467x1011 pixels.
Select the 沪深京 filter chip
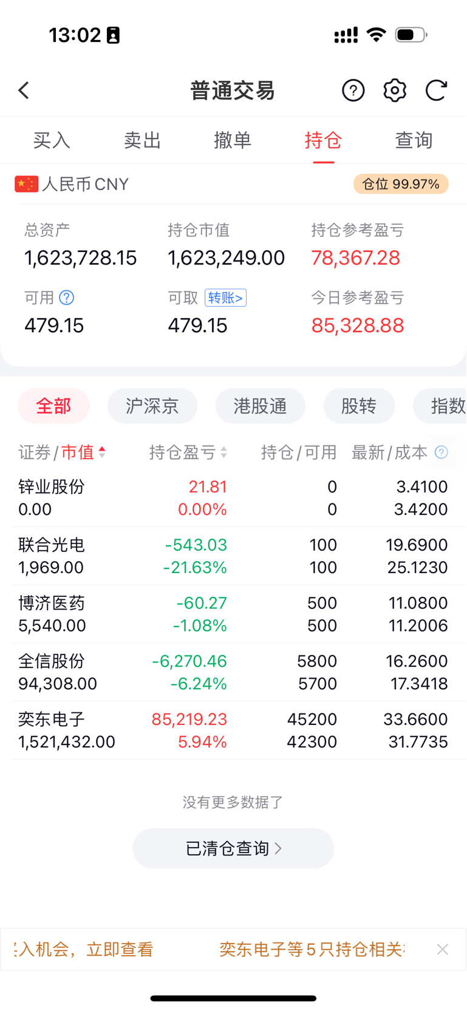pyautogui.click(x=152, y=406)
